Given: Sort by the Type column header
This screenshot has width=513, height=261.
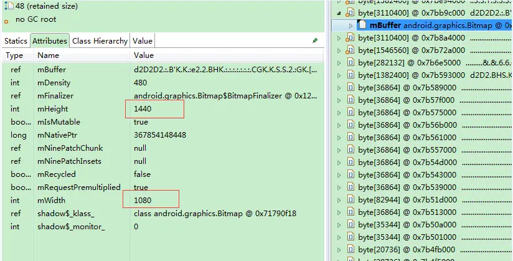Looking at the screenshot, I should click(x=14, y=55).
